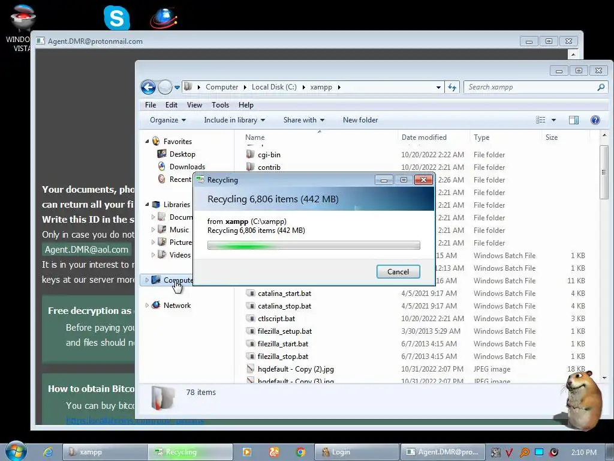The image size is (614, 461).
Task: Click the New folder button
Action: (x=360, y=120)
